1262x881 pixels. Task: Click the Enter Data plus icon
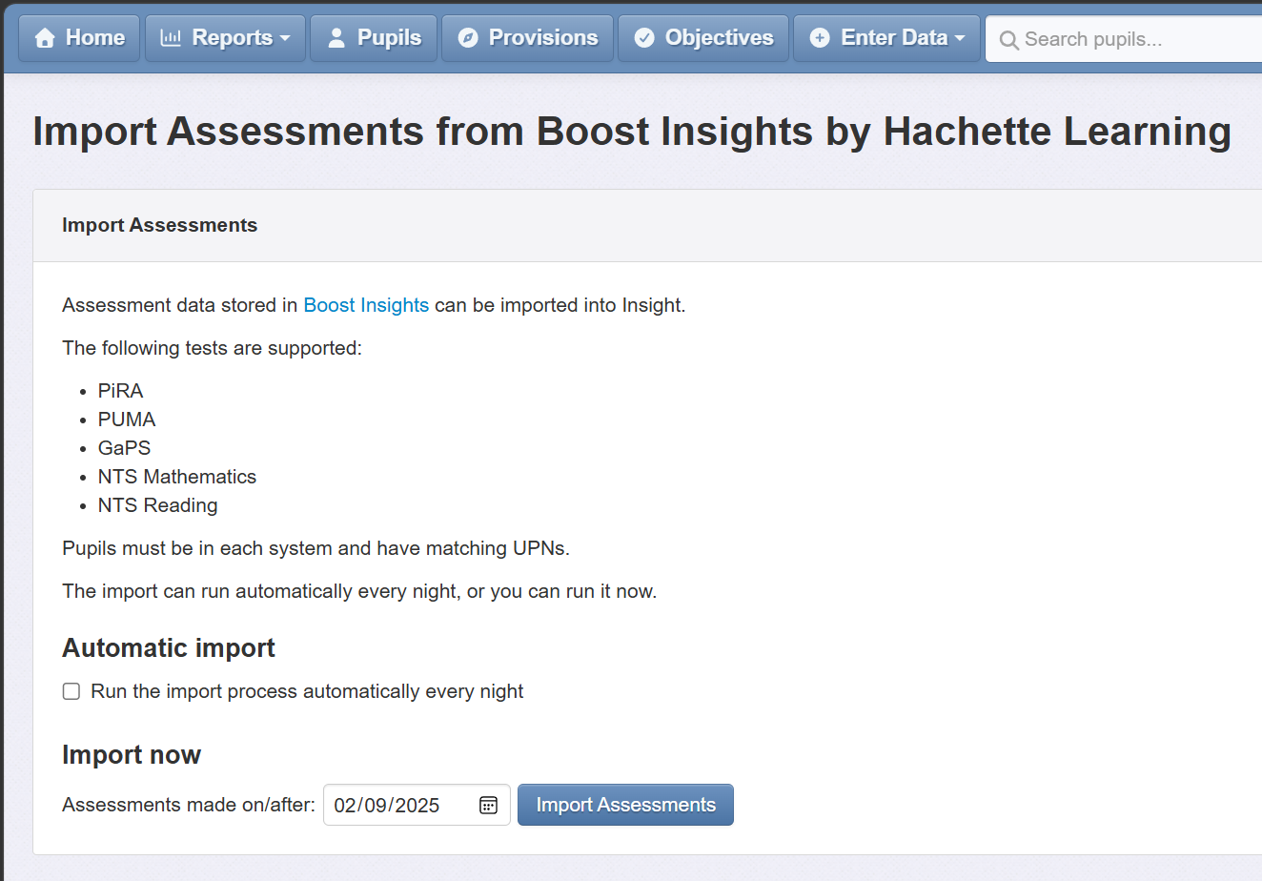(x=820, y=38)
